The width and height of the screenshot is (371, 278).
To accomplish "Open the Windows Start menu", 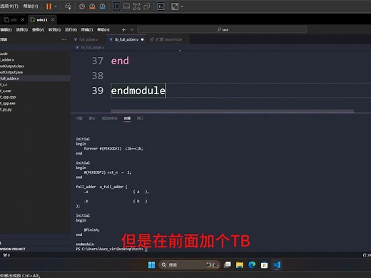I will click(151, 264).
